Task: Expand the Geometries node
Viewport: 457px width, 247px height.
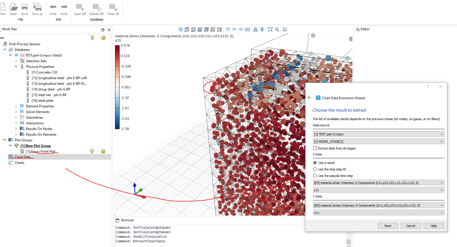Action: 16,117
